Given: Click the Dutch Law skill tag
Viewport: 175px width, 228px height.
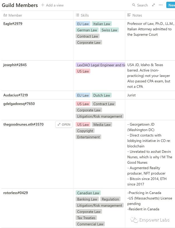Looking at the screenshot, I should [101, 95].
